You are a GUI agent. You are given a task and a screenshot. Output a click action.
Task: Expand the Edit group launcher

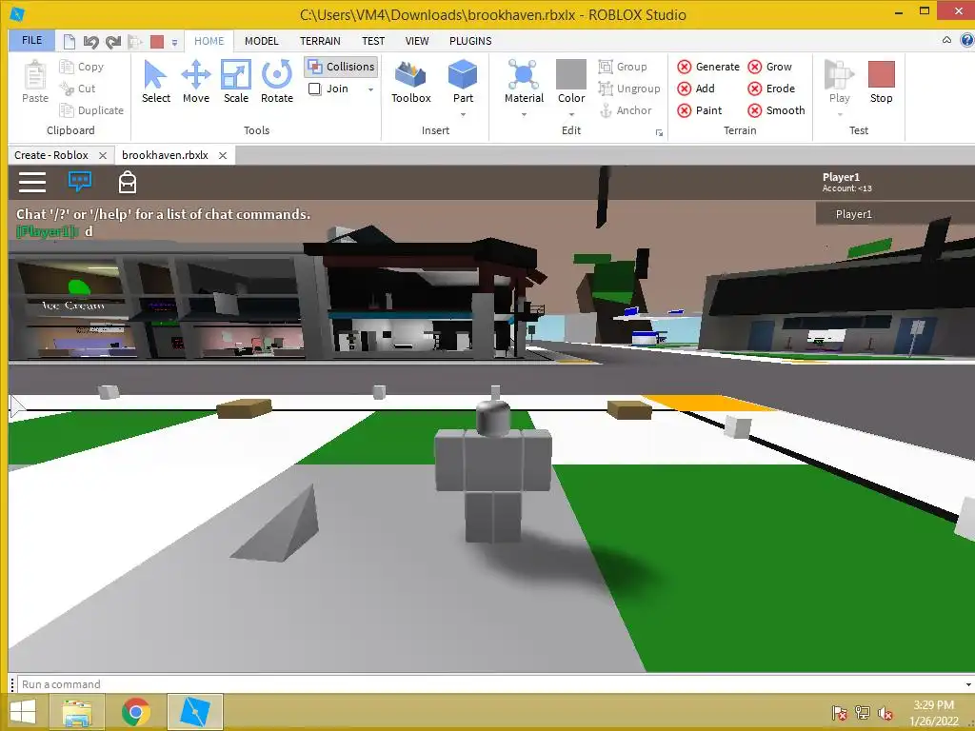tap(659, 132)
